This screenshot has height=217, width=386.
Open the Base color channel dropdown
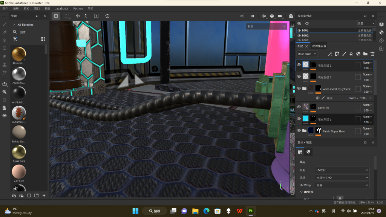point(307,54)
